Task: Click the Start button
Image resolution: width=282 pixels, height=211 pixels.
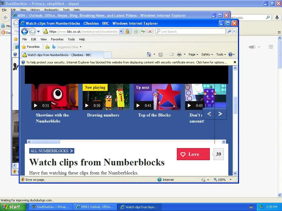Action: click(x=13, y=207)
